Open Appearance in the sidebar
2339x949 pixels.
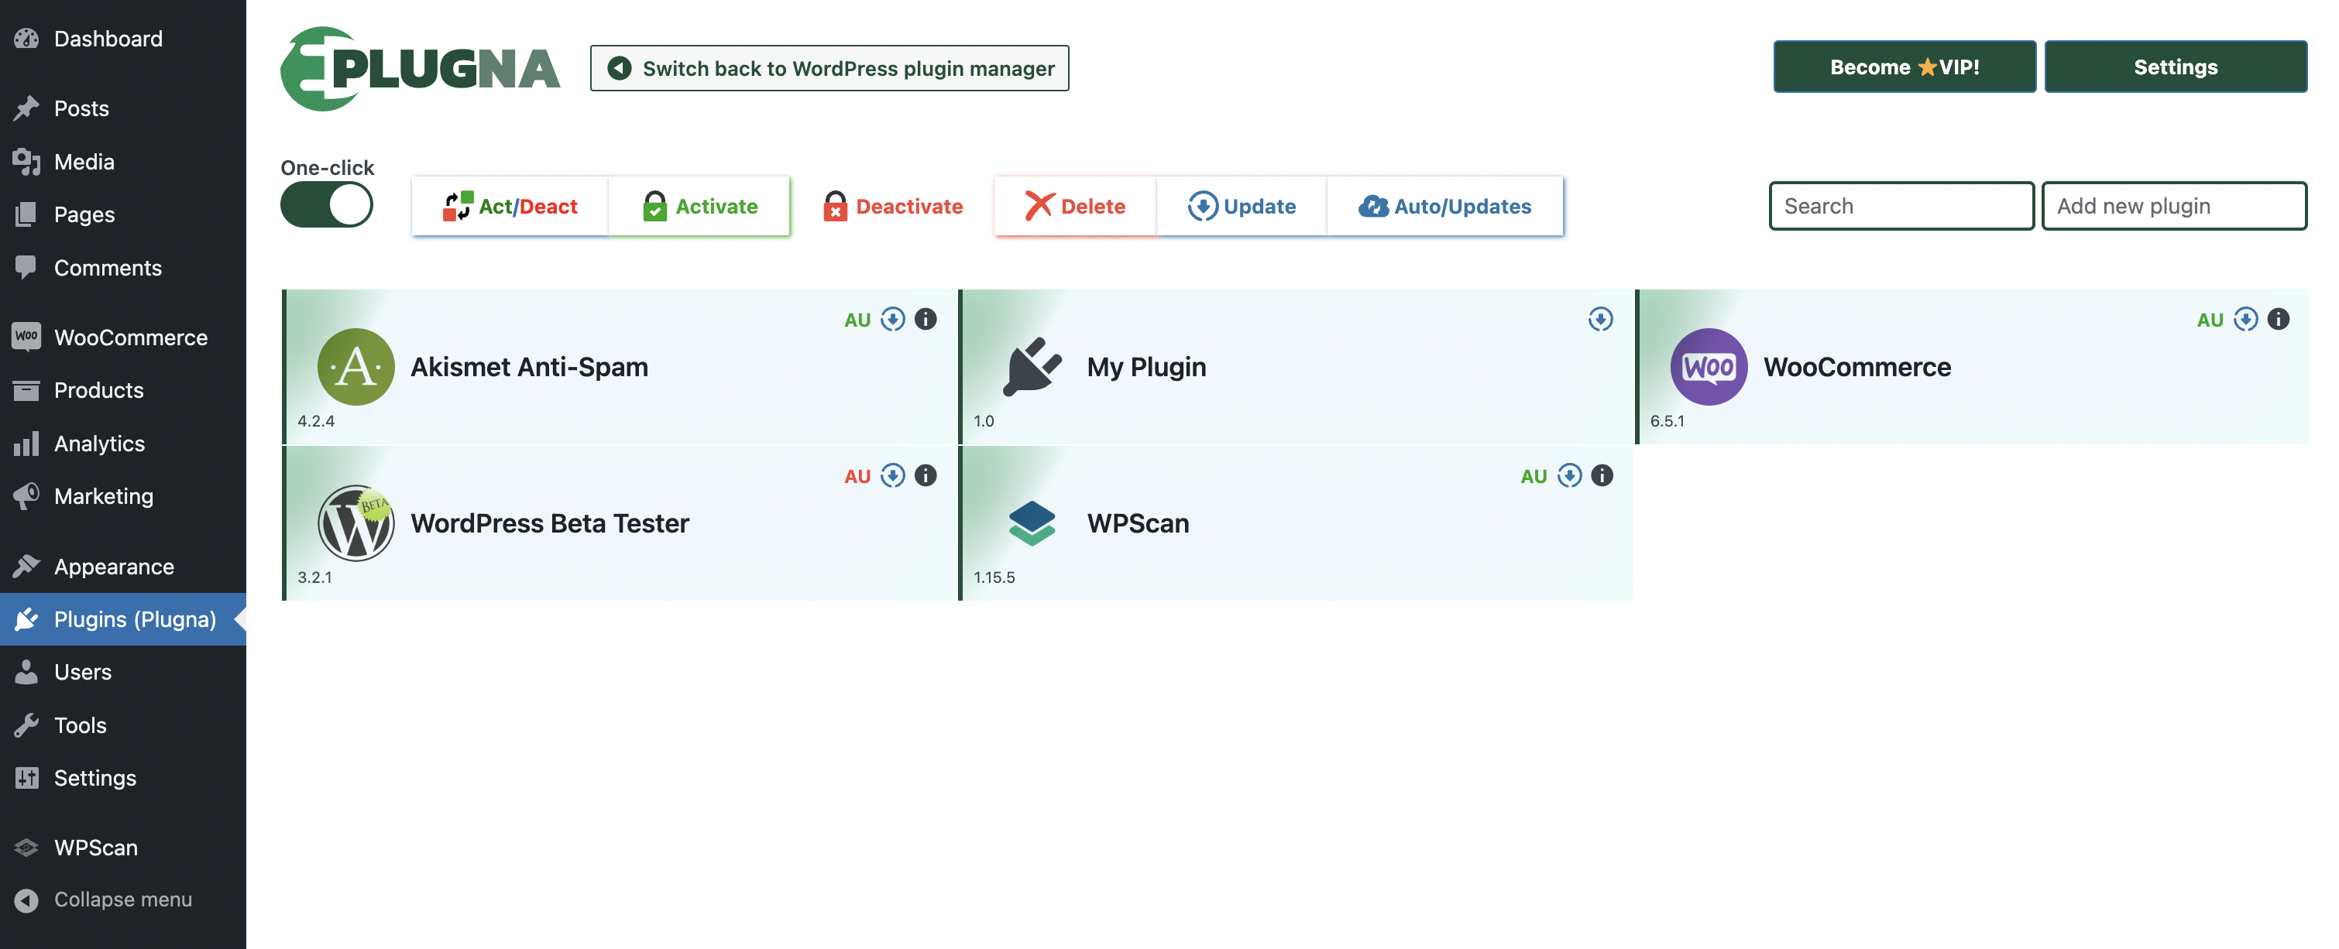point(122,566)
